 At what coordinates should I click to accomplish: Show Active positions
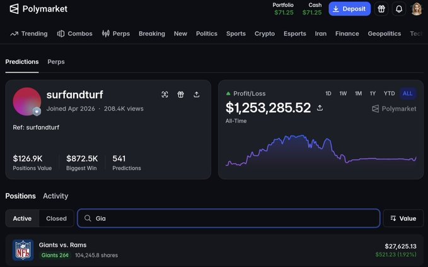(22, 218)
